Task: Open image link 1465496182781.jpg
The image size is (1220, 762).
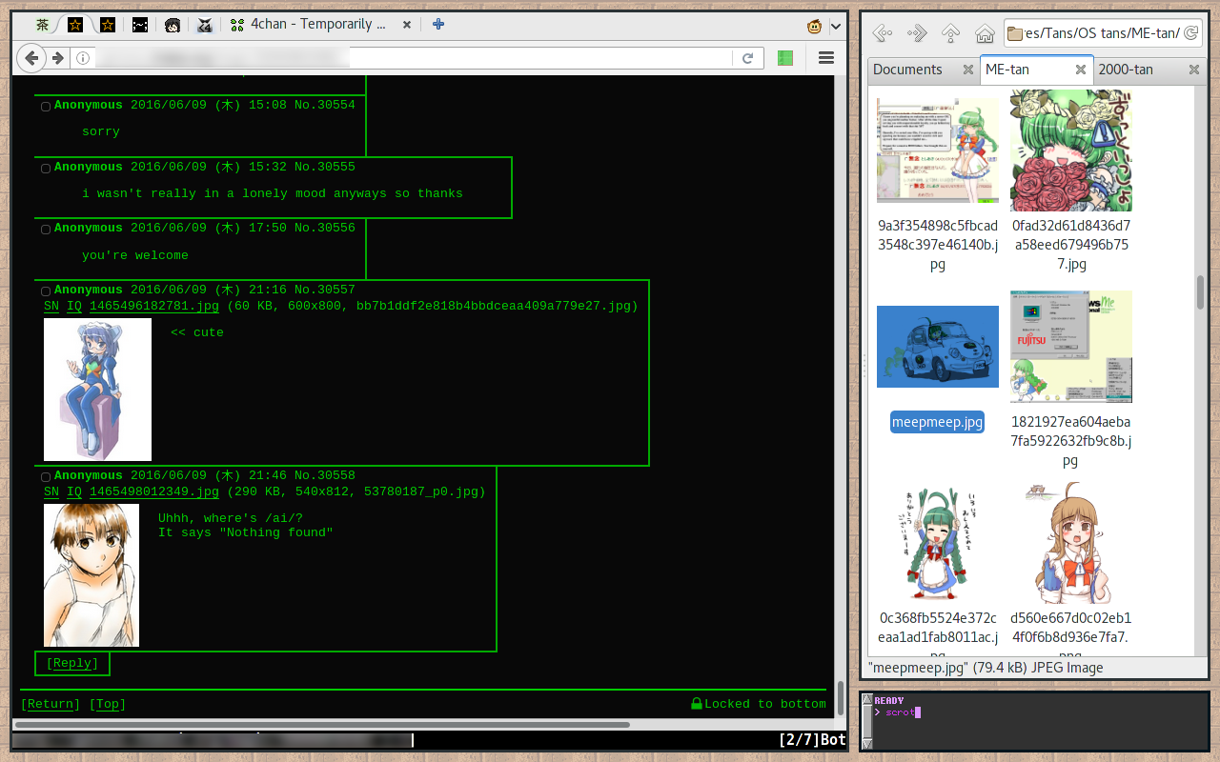Action: tap(154, 306)
